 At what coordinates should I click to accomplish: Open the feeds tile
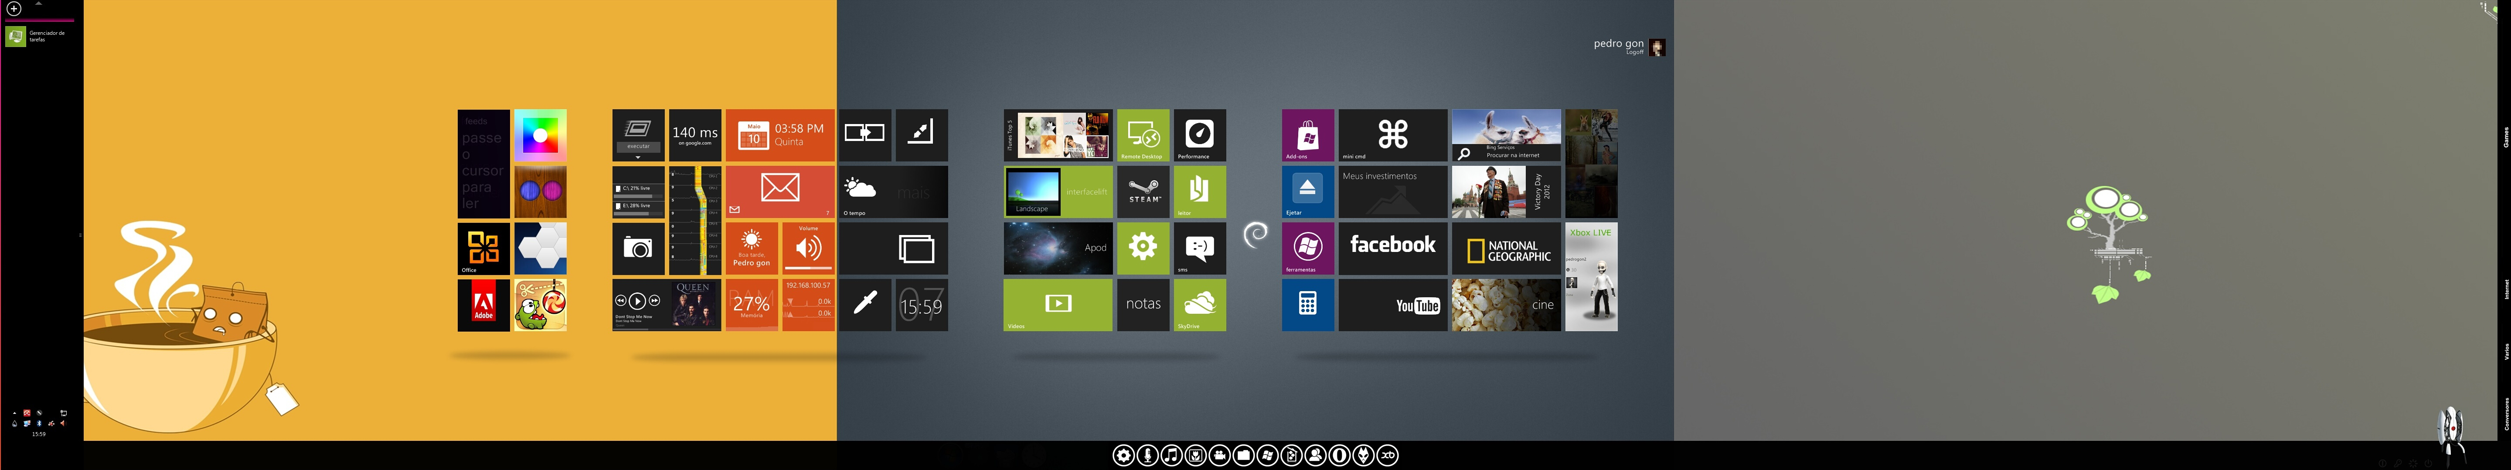pos(483,164)
